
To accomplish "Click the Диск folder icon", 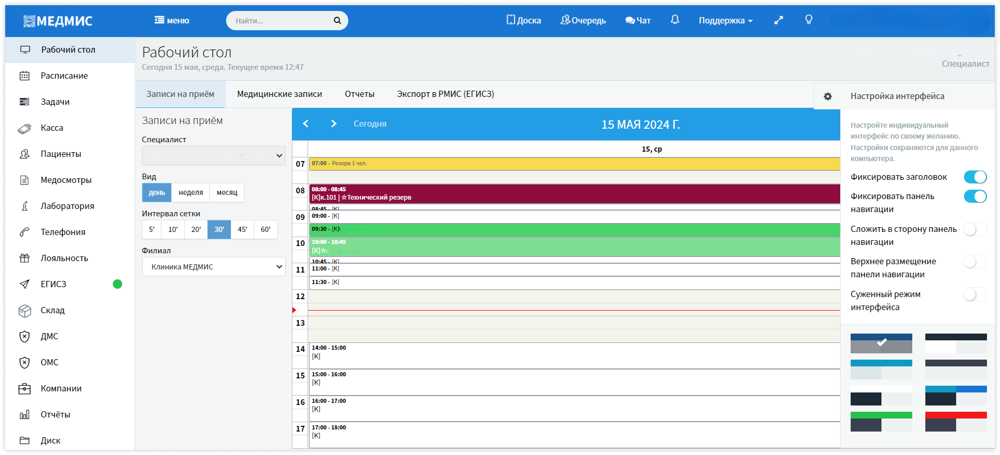I will (x=25, y=440).
